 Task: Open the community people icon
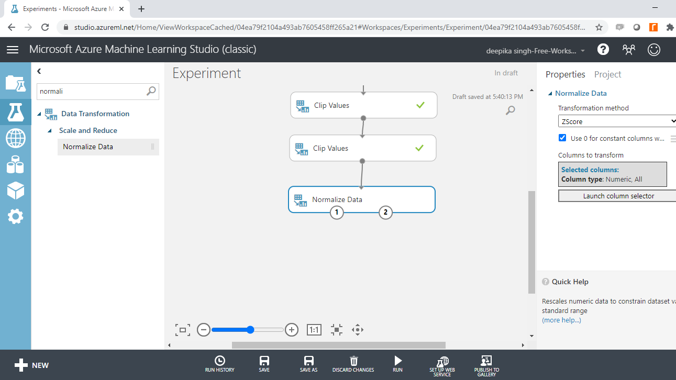[628, 49]
